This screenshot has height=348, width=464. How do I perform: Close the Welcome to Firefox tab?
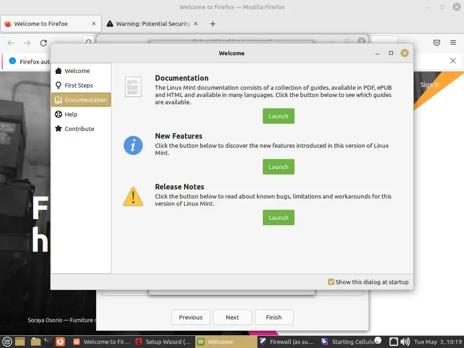94,24
